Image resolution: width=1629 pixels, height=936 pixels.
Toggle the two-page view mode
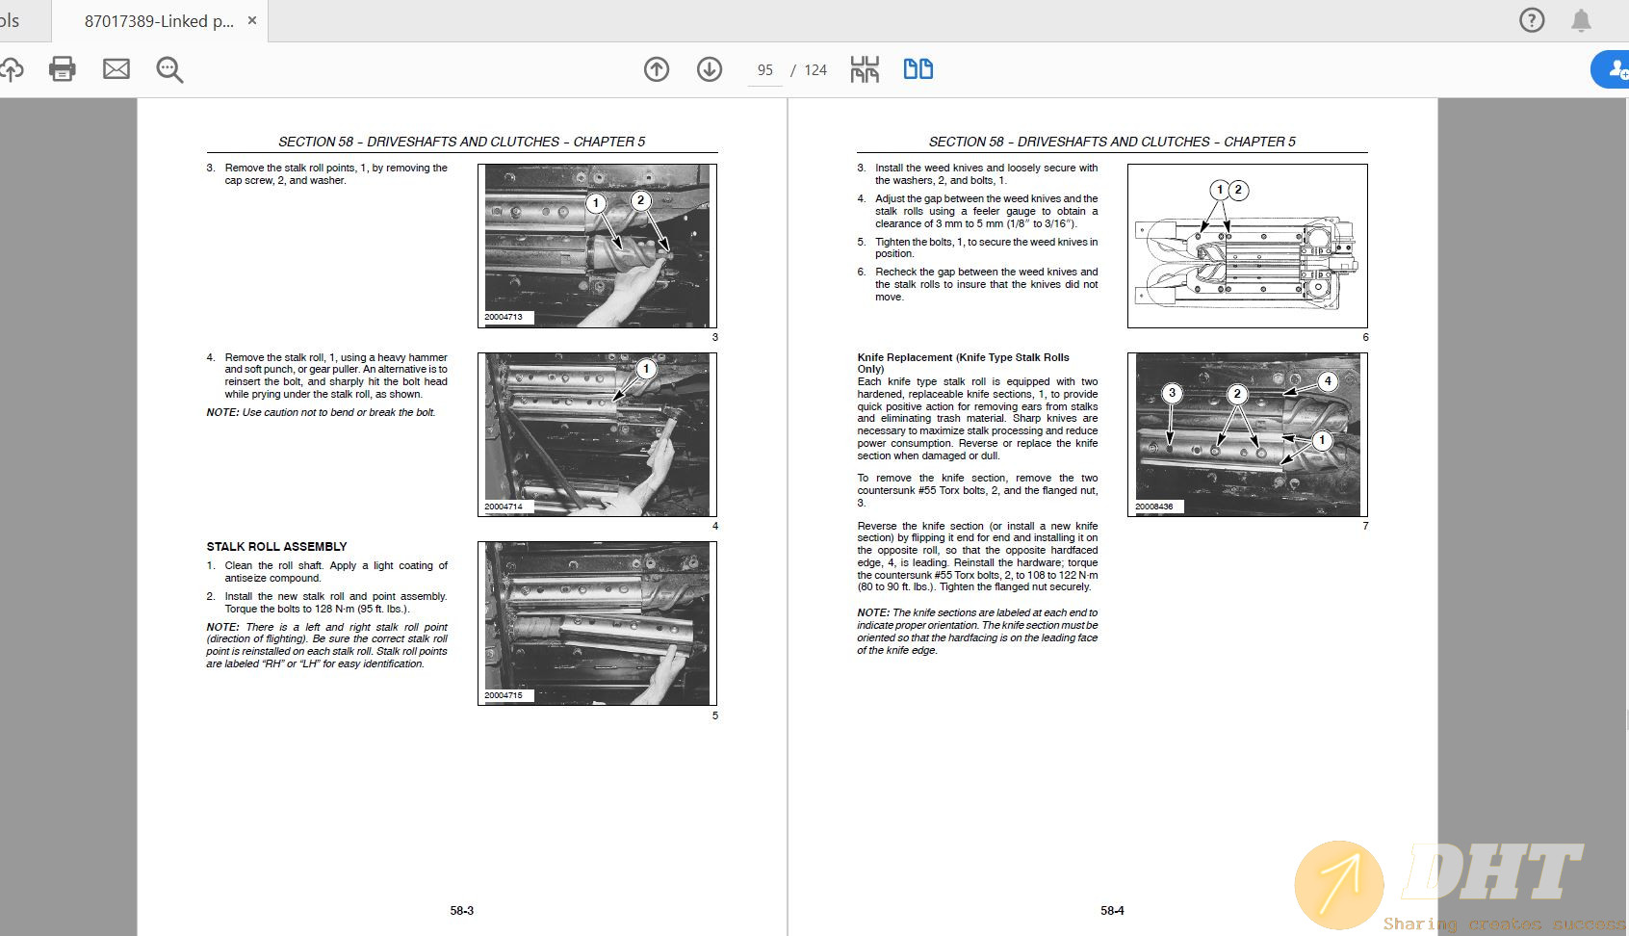[x=918, y=69]
